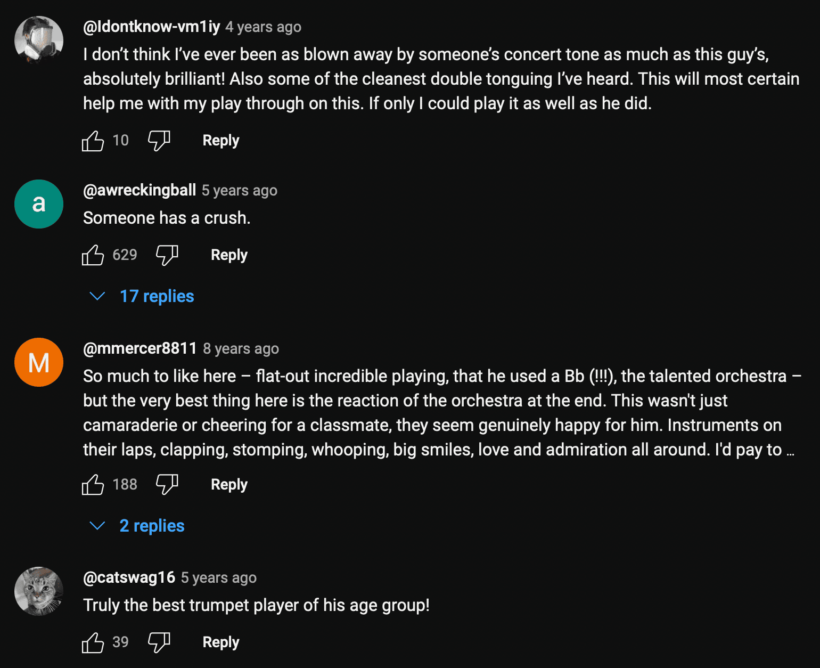Thumbs up @mmercer8811's comment
820x668 pixels.
point(93,485)
